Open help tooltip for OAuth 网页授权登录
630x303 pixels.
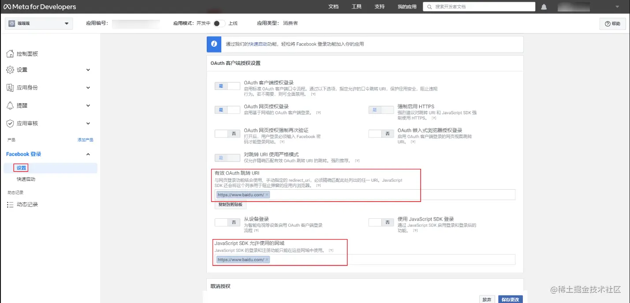click(318, 113)
